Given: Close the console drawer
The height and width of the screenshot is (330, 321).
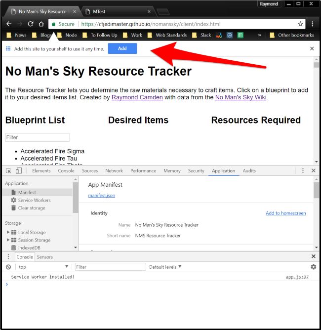Looking at the screenshot, I should (314, 256).
